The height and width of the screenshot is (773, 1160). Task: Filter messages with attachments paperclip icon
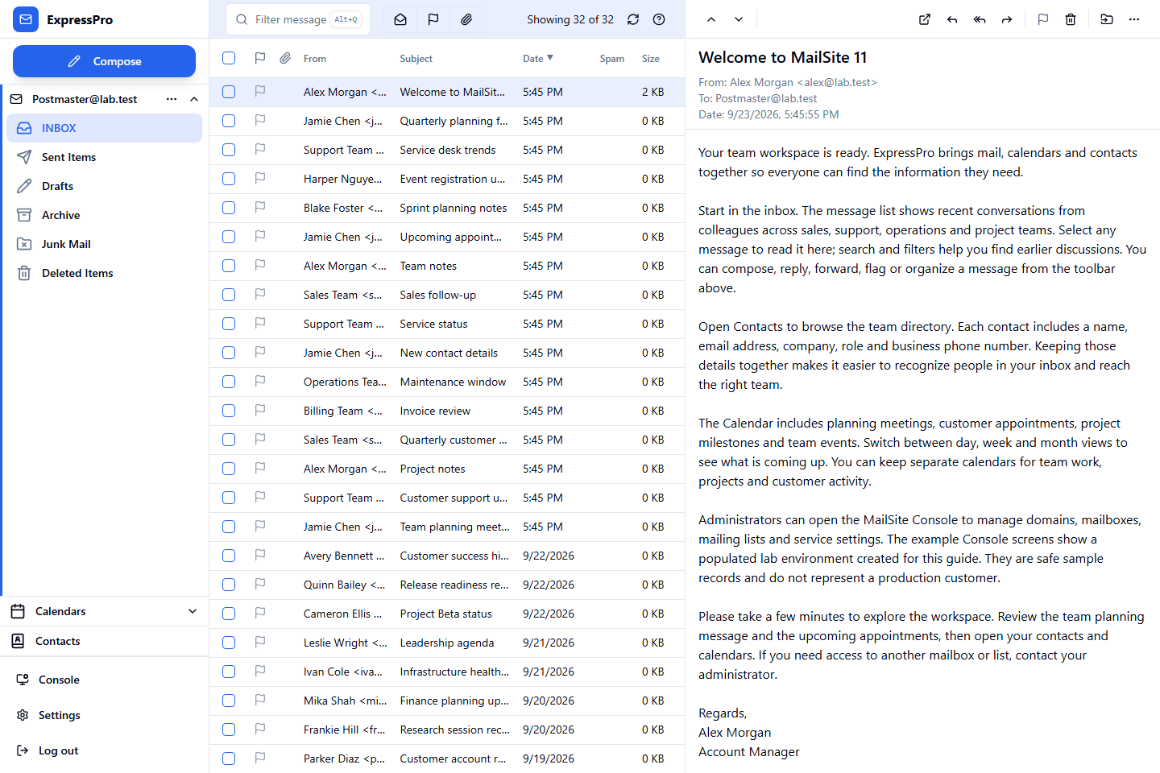click(466, 19)
